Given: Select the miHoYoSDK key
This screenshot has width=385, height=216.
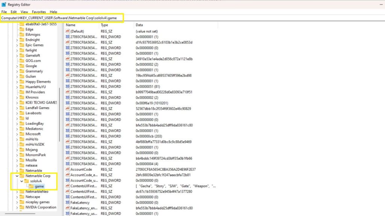Looking at the screenshot, I should pos(35,144).
